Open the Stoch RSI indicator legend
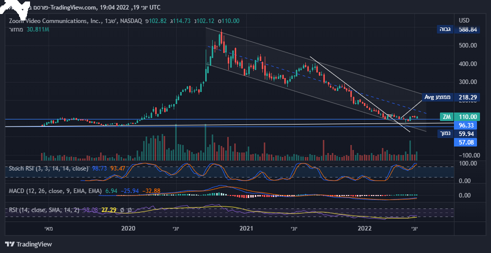This screenshot has width=491, height=253. tap(49, 168)
